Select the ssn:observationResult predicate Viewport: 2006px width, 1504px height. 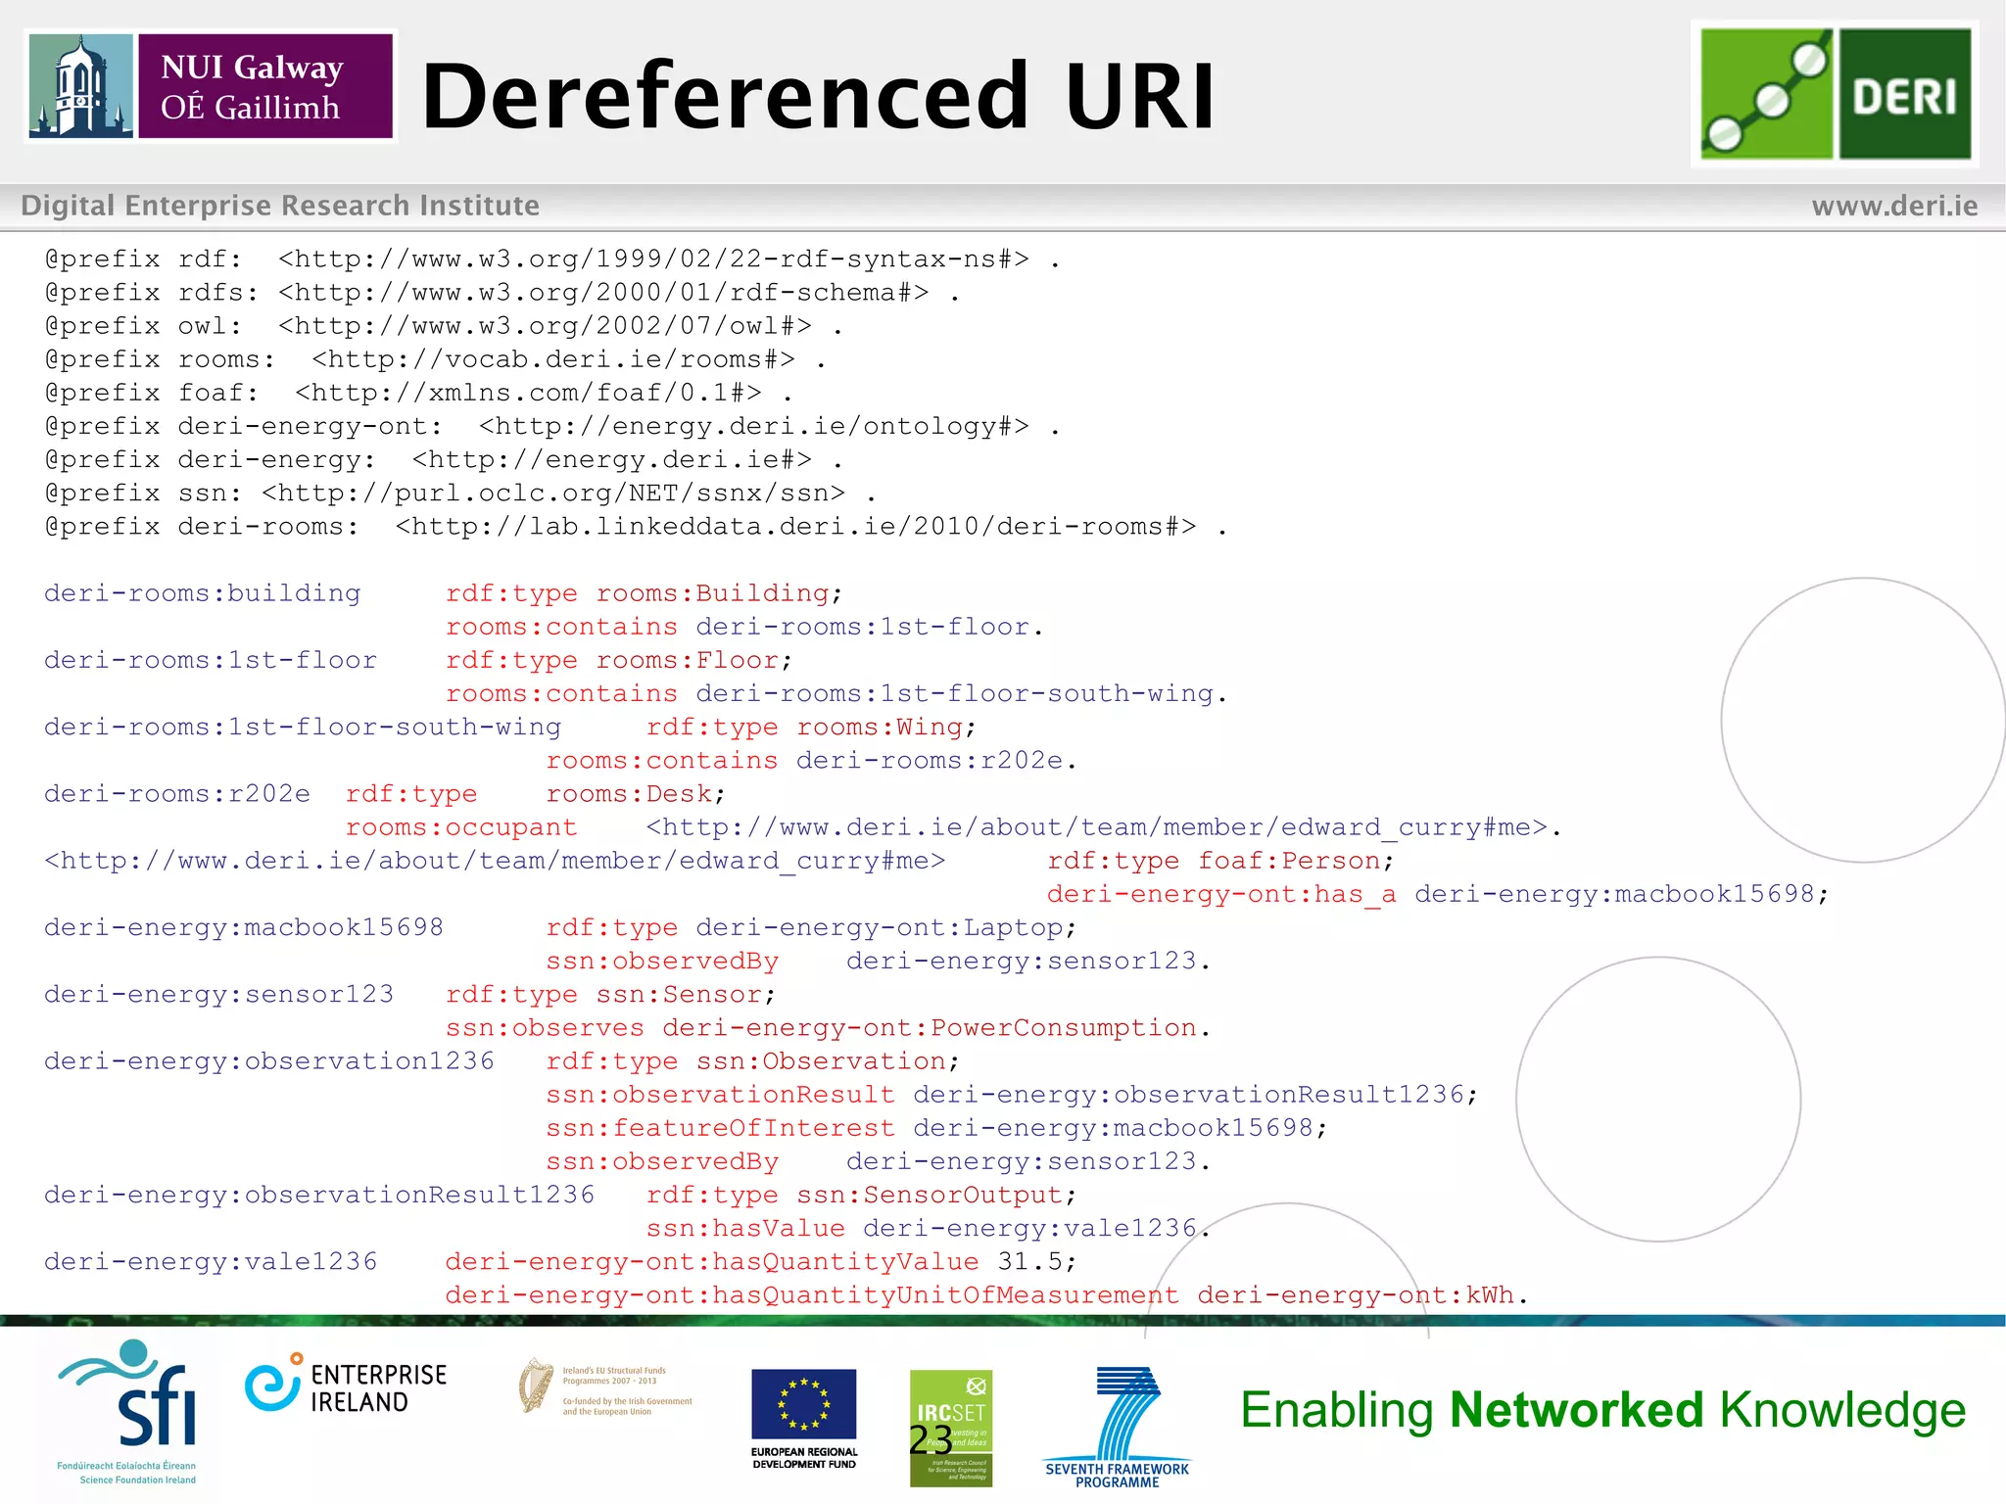(x=721, y=1095)
